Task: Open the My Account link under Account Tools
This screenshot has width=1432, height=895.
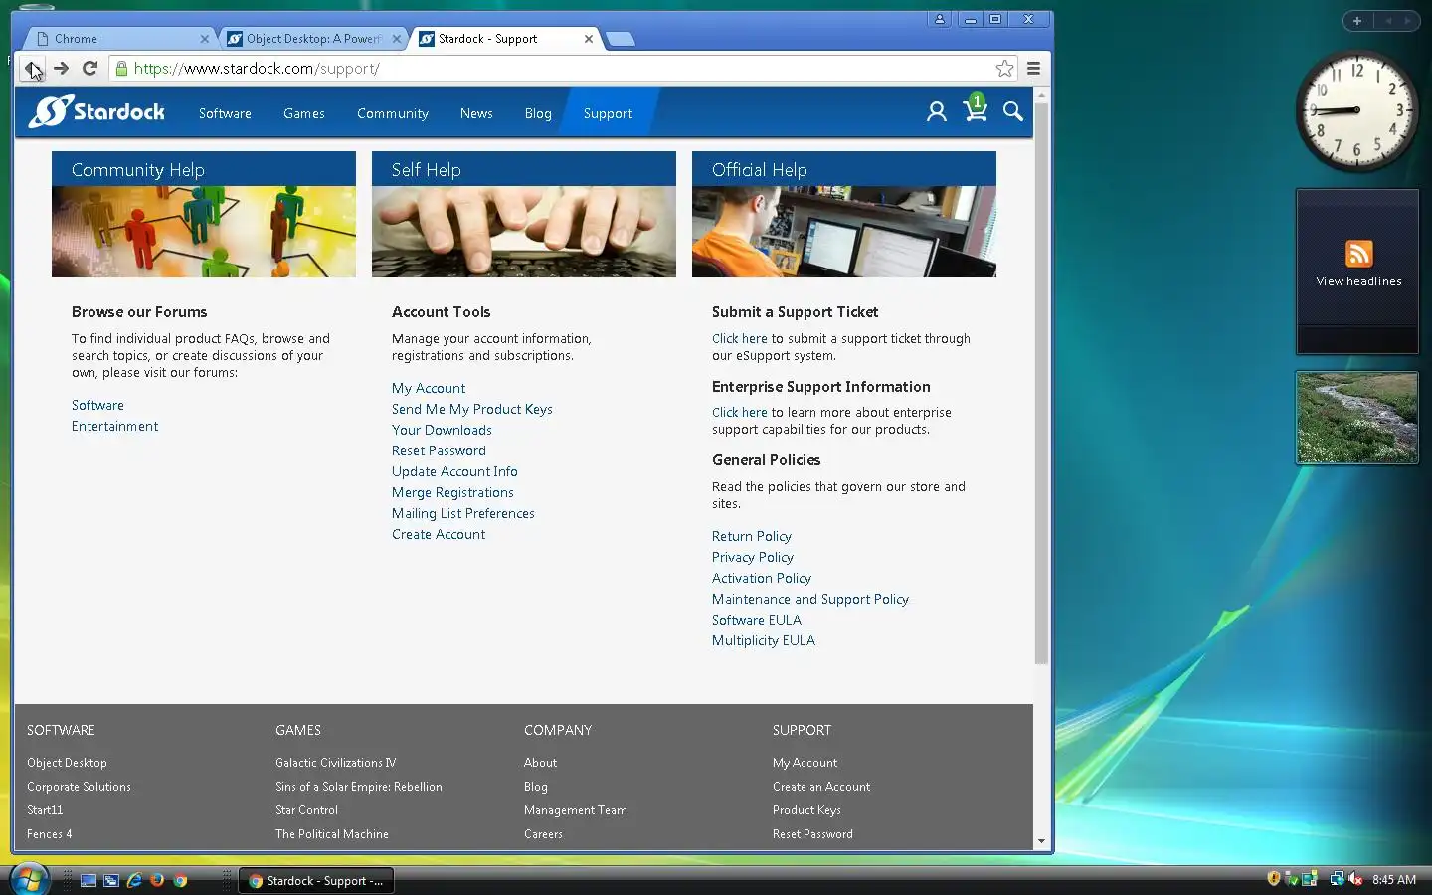Action: [x=429, y=388]
